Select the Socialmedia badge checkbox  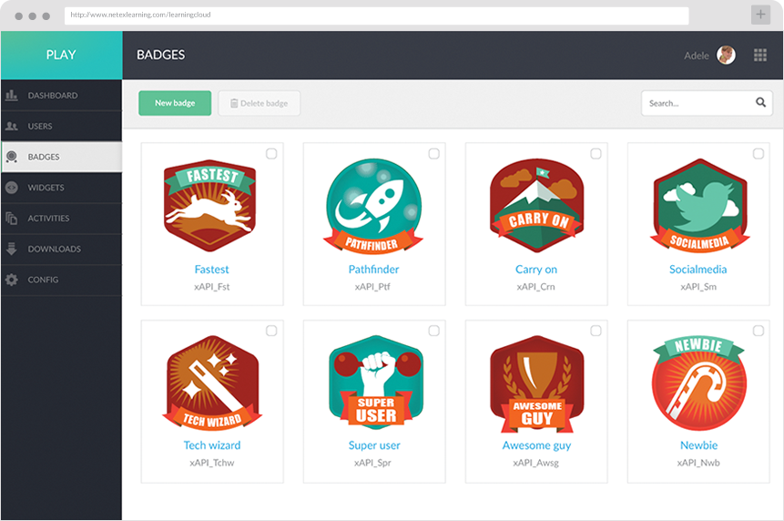[x=758, y=154]
